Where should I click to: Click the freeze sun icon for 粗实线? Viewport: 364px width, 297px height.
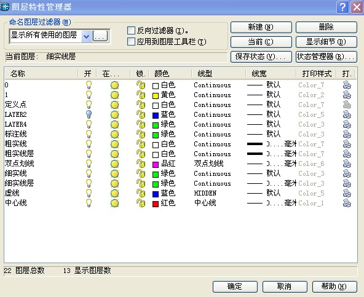coord(114,144)
